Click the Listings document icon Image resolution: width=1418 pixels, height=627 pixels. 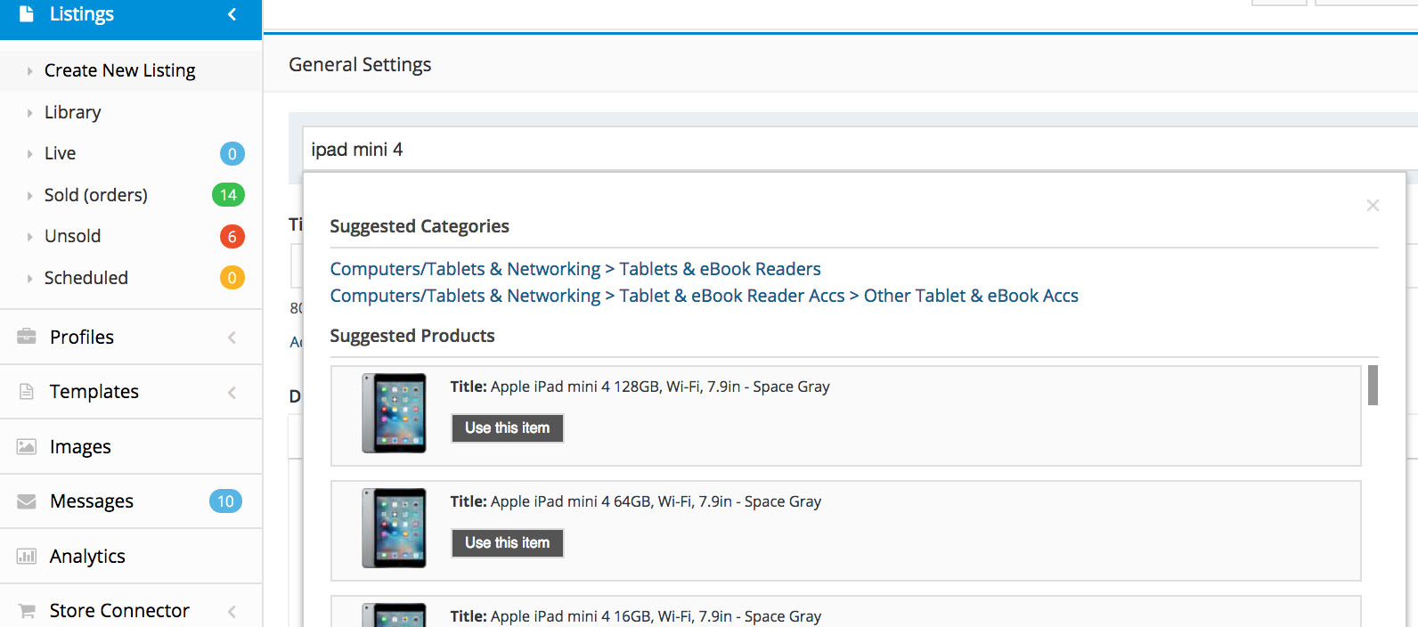27,13
